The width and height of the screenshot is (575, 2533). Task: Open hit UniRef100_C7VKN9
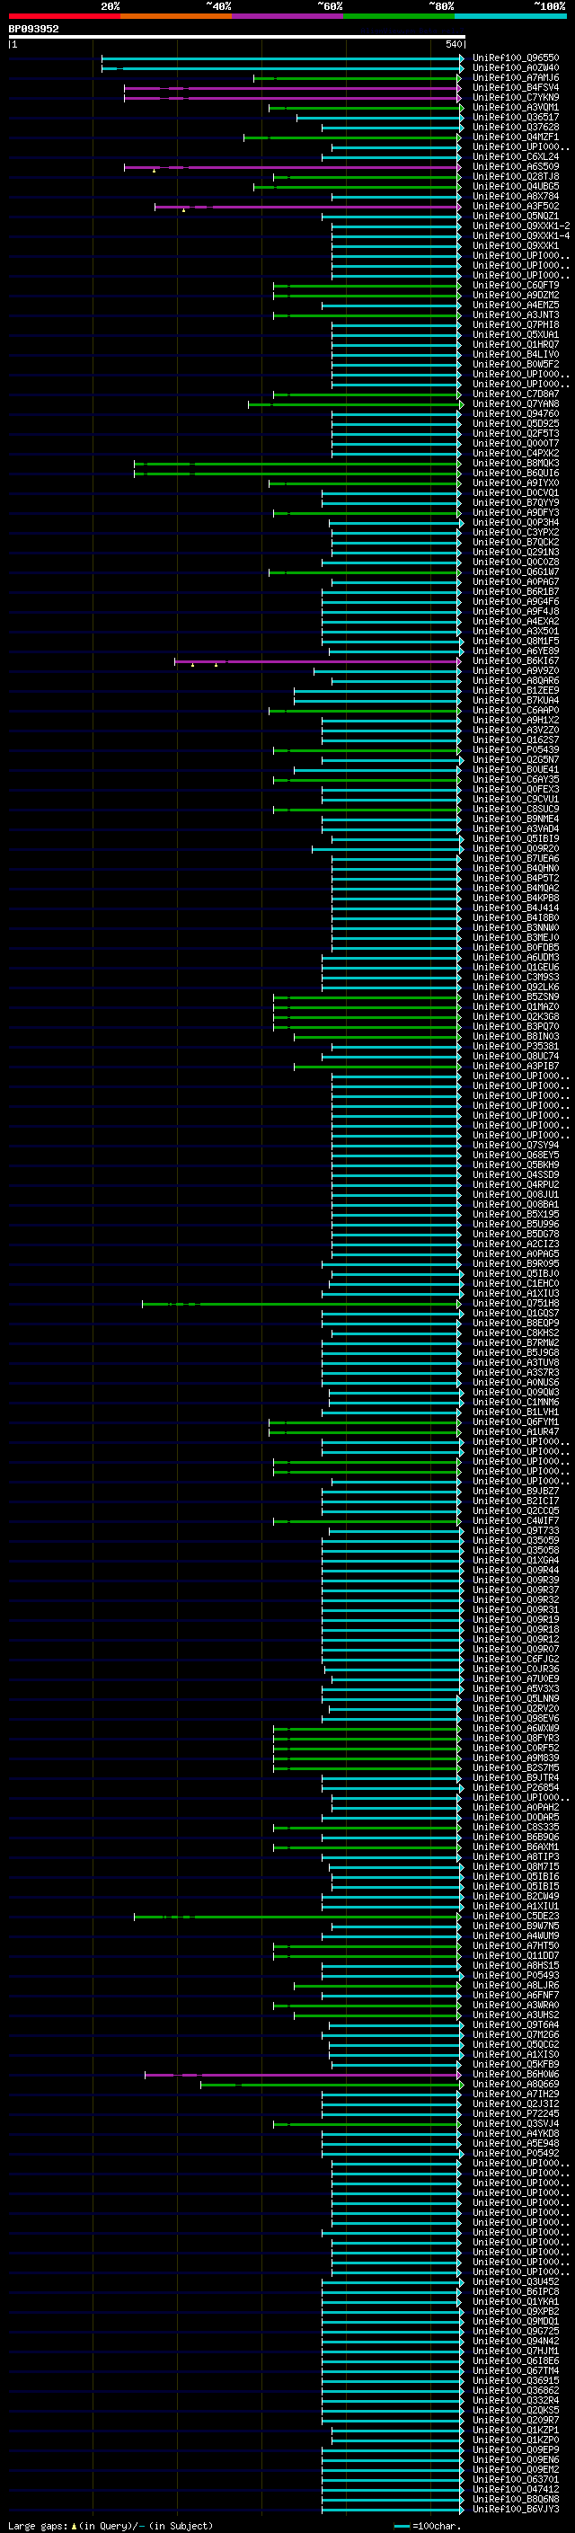pyautogui.click(x=515, y=97)
